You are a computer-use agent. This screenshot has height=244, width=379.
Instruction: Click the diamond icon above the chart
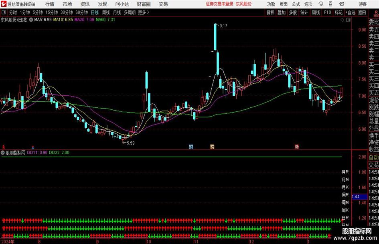[342, 20]
